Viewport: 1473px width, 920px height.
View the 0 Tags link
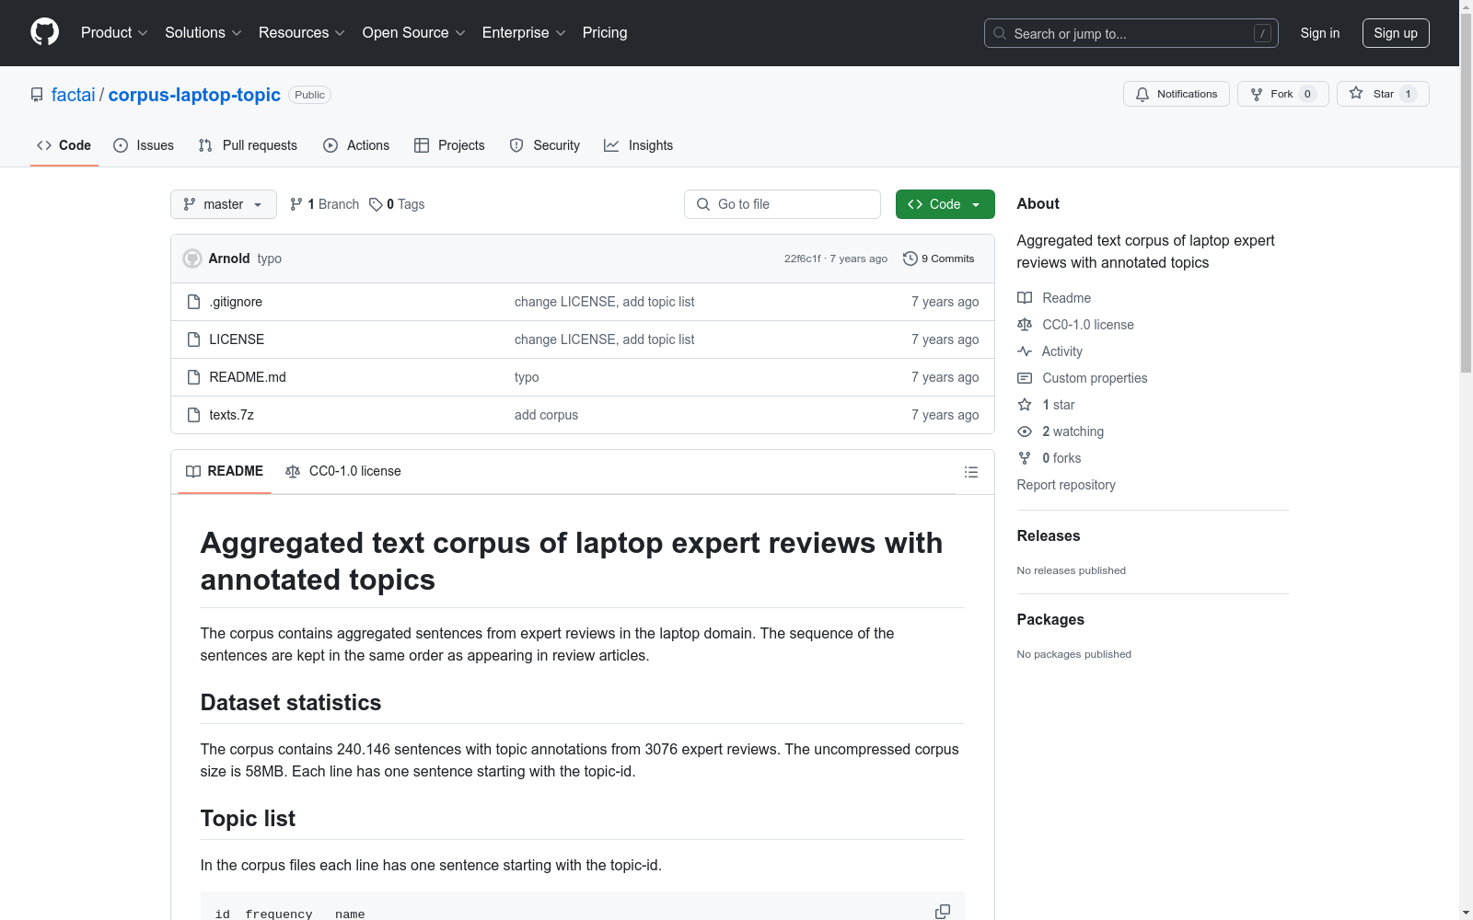pos(397,204)
